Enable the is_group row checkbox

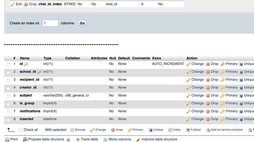click(8, 104)
